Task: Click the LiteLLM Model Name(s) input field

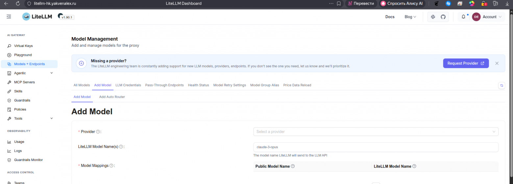Action: (x=376, y=147)
